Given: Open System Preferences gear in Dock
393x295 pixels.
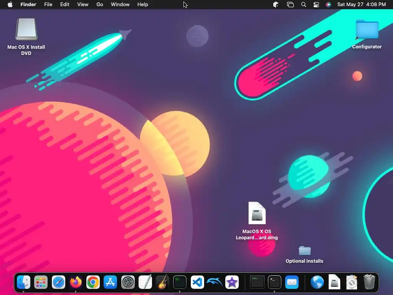Looking at the screenshot, I should point(128,282).
